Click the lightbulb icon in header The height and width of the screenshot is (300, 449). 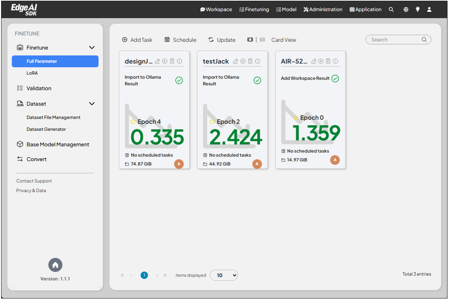point(418,9)
